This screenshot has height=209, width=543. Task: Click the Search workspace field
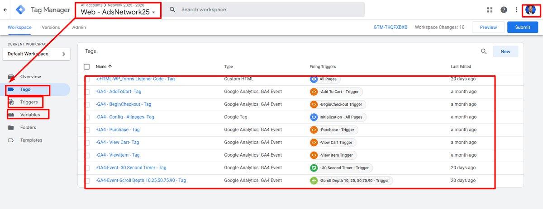click(x=264, y=9)
